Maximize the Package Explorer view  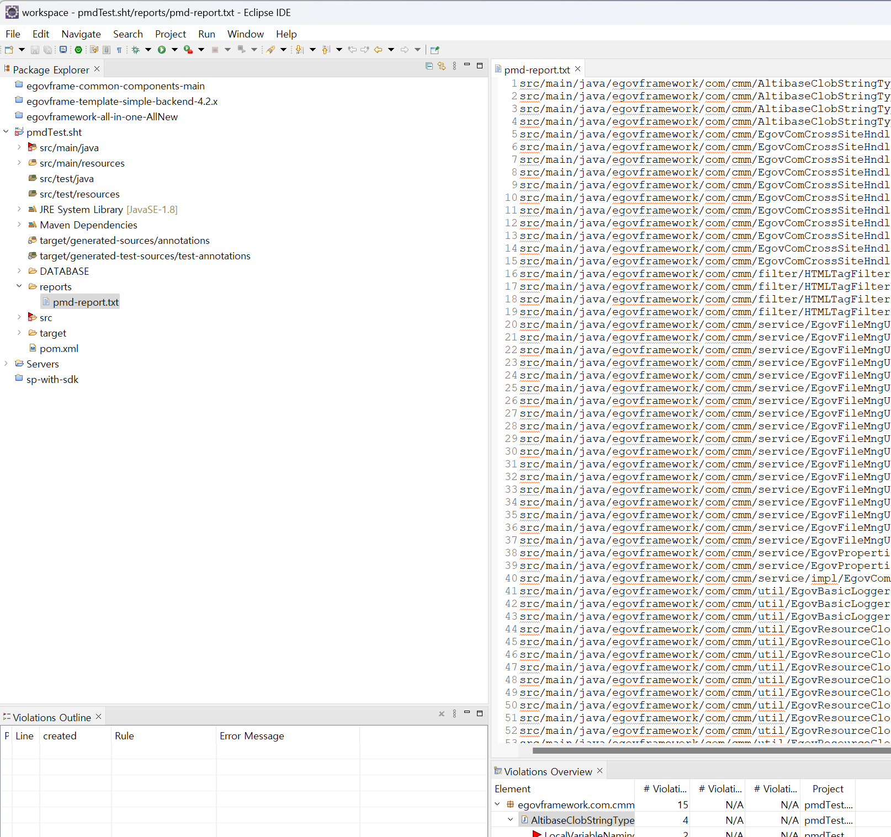coord(480,65)
